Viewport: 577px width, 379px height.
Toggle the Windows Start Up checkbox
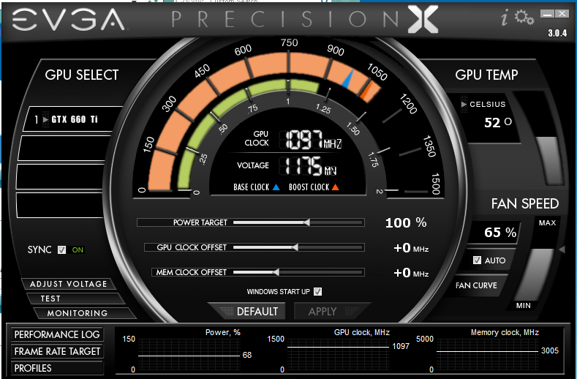pos(318,292)
